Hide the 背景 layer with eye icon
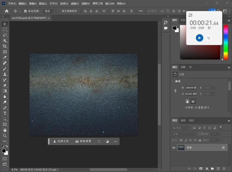Screen dimensions: 232x172 click(174, 148)
